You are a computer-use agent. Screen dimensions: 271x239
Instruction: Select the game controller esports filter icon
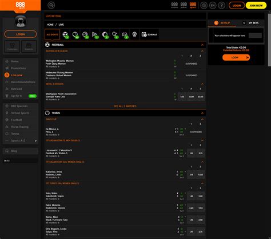pos(125,34)
